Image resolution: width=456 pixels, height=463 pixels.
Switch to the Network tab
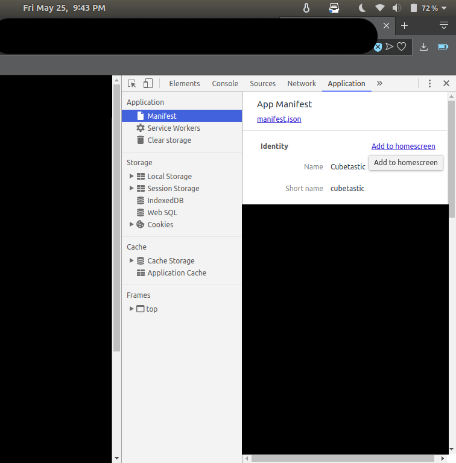pyautogui.click(x=302, y=84)
